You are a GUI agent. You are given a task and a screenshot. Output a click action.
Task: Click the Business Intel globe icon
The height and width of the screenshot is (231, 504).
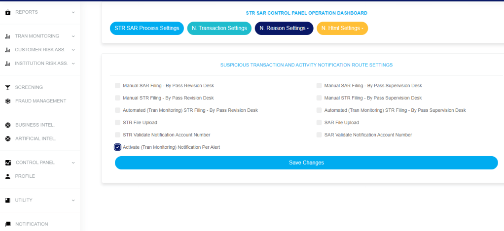click(8, 125)
